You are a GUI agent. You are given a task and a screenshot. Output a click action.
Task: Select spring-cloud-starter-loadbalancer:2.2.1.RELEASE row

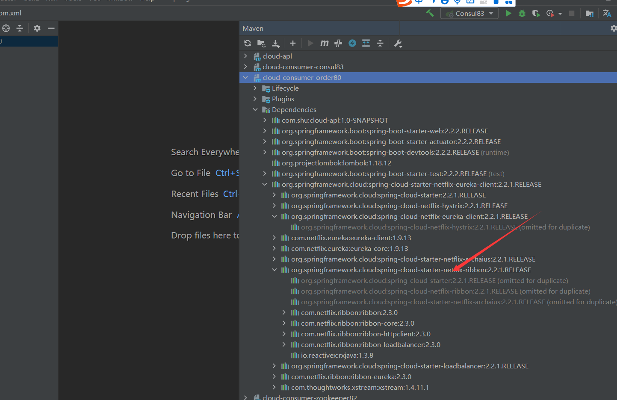coord(410,366)
